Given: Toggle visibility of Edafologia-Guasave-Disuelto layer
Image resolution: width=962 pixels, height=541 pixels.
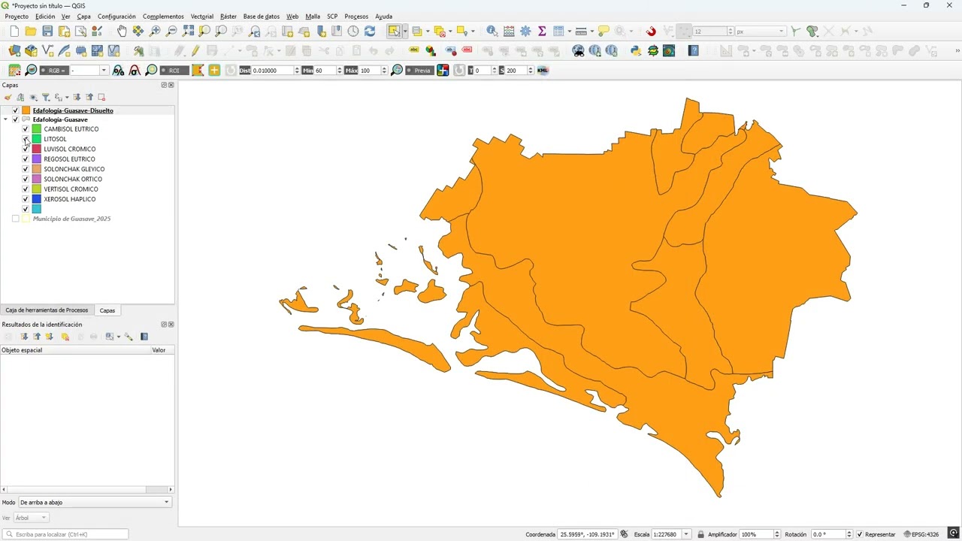Looking at the screenshot, I should (15, 110).
